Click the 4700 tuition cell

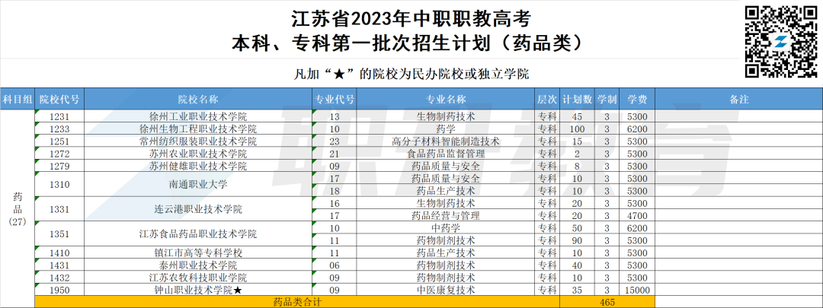tap(637, 215)
